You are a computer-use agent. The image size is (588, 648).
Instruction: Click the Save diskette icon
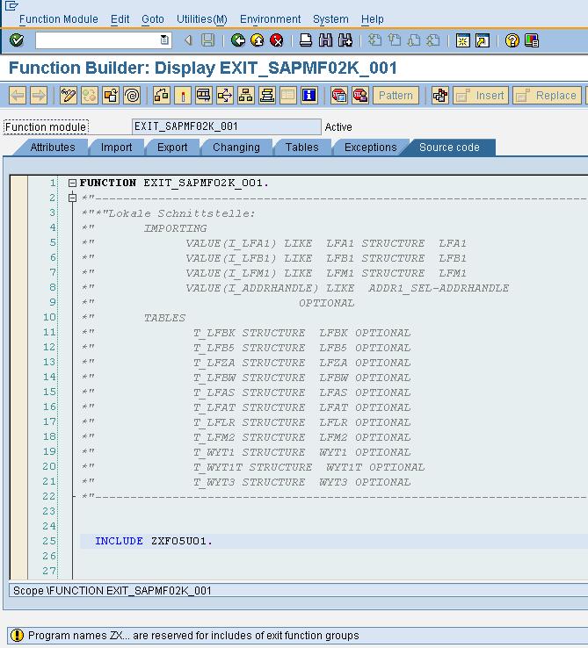(x=207, y=40)
